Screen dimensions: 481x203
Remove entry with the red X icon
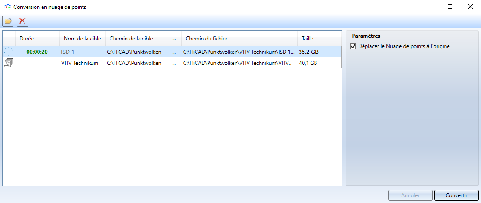point(22,21)
